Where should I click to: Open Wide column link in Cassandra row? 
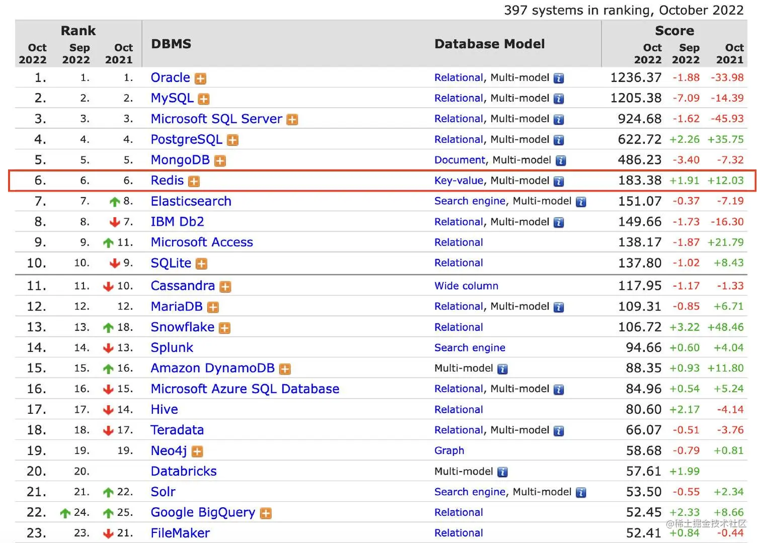[466, 286]
